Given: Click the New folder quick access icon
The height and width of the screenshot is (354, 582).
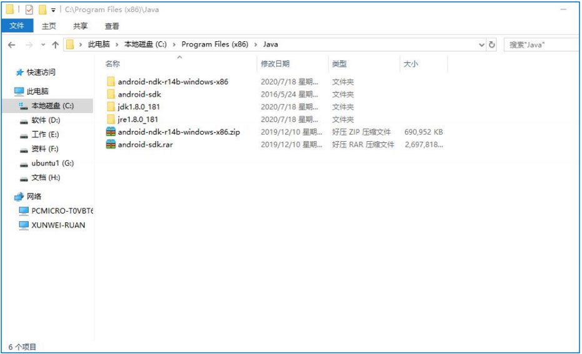Looking at the screenshot, I should [x=43, y=9].
